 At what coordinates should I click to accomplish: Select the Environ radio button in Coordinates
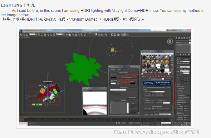149,114
